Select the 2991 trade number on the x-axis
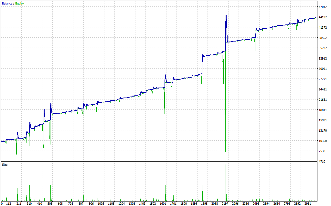Viewport: 331px width, 206px height. 307,204
